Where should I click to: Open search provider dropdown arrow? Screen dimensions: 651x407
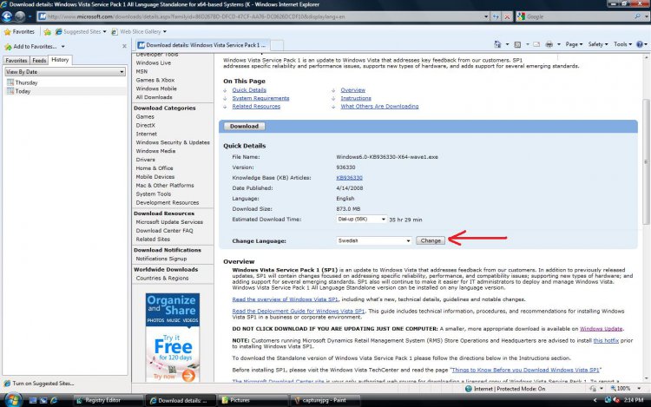(x=647, y=16)
